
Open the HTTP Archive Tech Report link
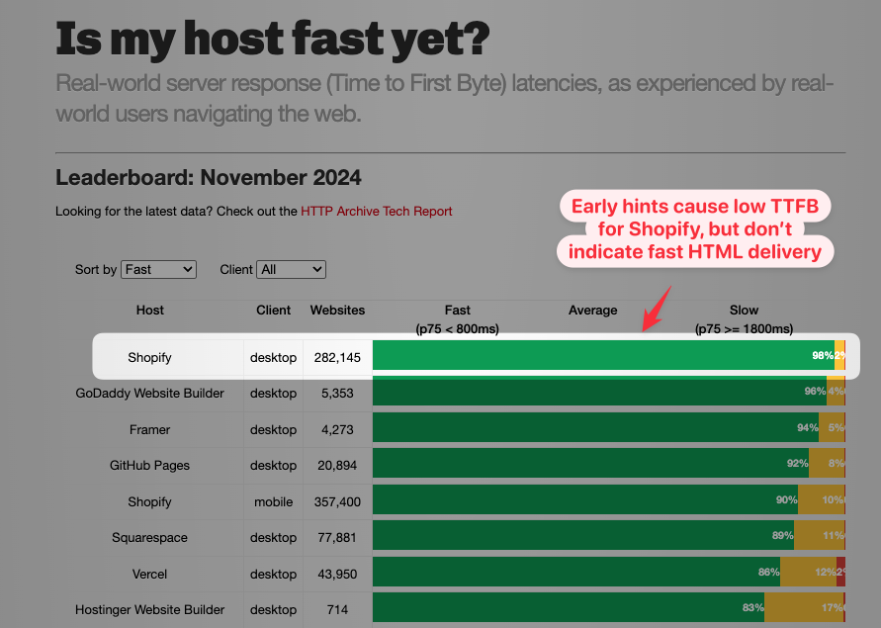pyautogui.click(x=376, y=211)
